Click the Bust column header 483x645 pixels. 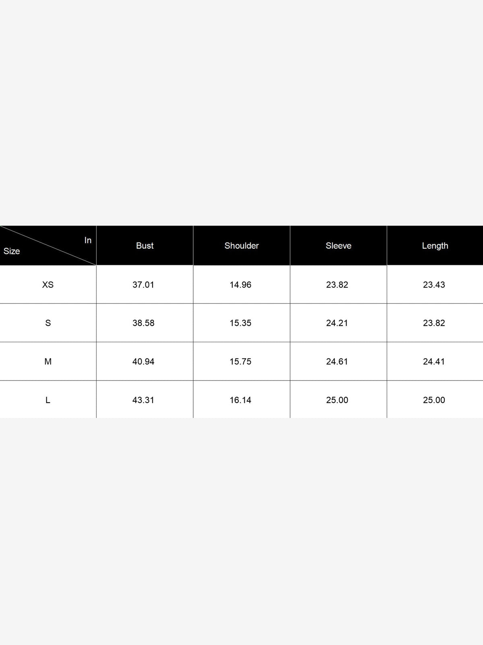(145, 246)
